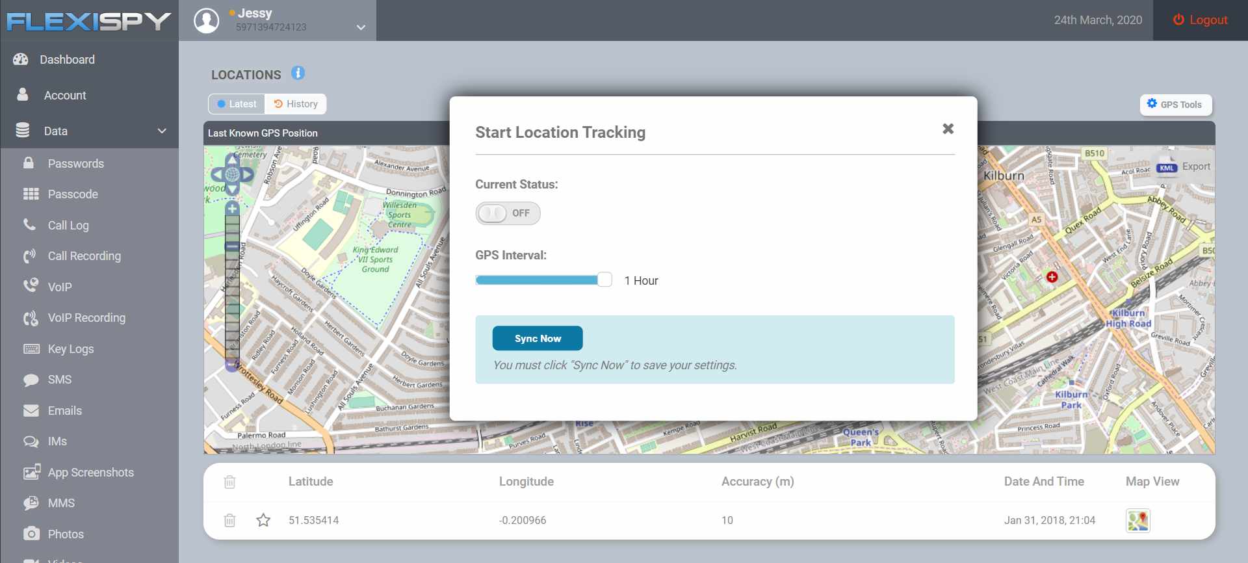Star the 51.535414 location row
The height and width of the screenshot is (563, 1248).
[x=263, y=520]
